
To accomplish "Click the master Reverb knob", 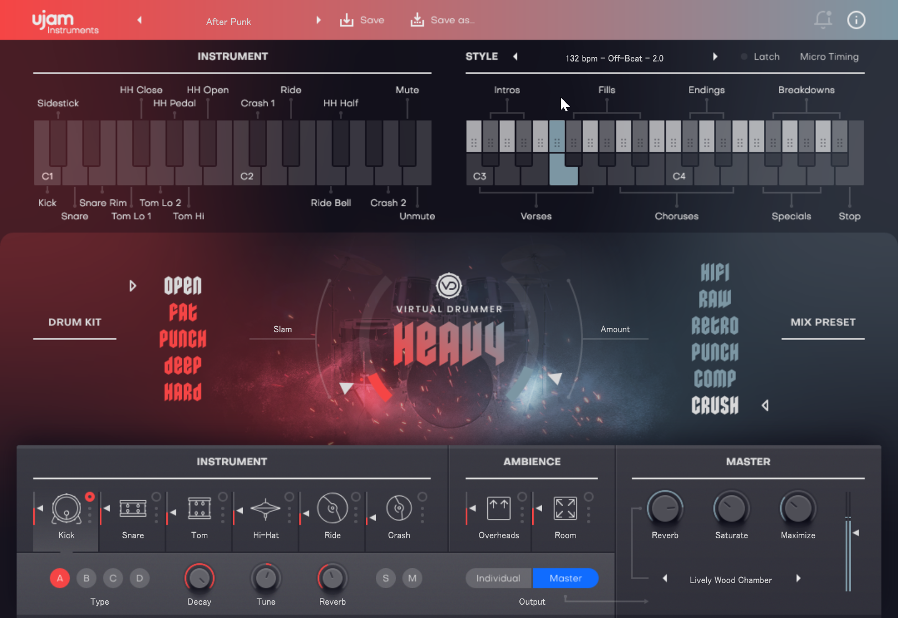I will click(x=665, y=508).
